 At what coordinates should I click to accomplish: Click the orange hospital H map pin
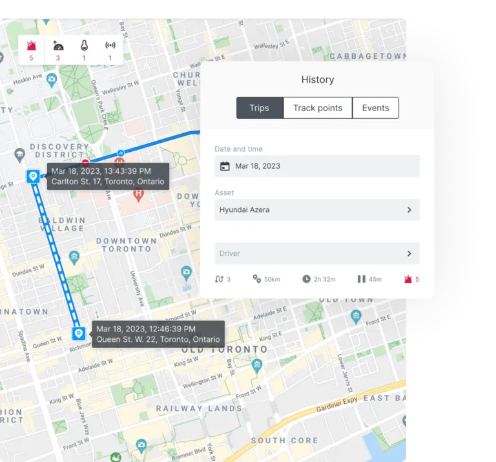click(138, 194)
